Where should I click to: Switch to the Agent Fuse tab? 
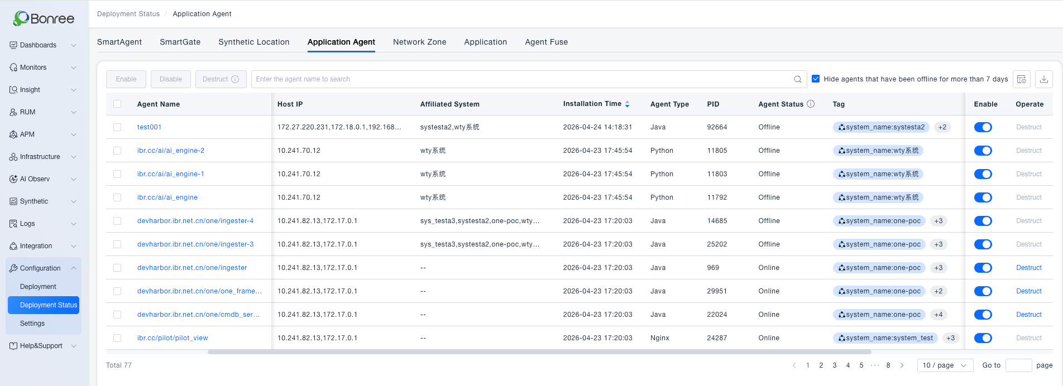click(547, 42)
